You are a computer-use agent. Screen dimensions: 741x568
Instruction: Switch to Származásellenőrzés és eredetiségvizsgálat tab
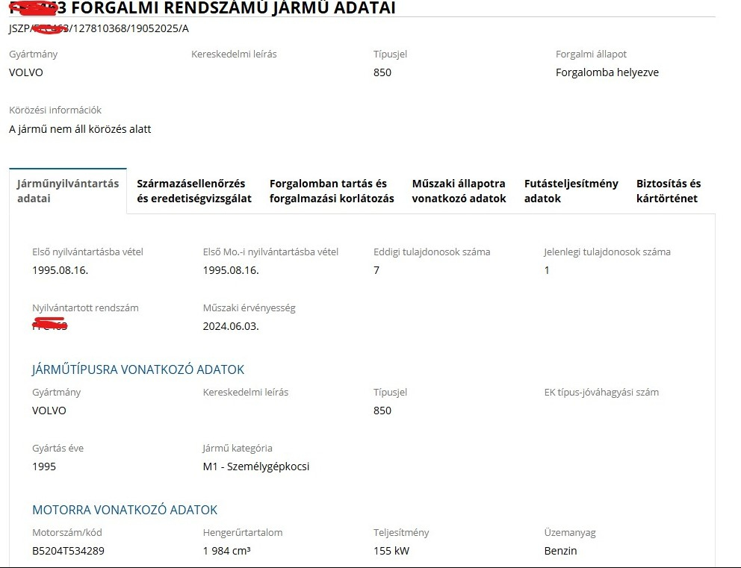[194, 191]
